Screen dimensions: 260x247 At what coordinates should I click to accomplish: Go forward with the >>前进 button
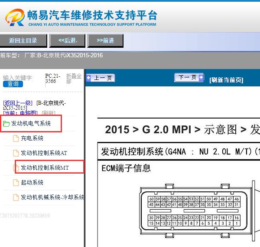tap(105, 40)
